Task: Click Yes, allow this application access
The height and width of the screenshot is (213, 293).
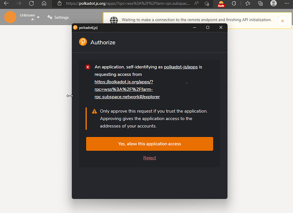Action: coord(149,144)
